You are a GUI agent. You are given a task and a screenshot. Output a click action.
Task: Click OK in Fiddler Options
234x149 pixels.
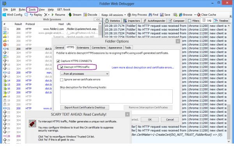click(150, 119)
